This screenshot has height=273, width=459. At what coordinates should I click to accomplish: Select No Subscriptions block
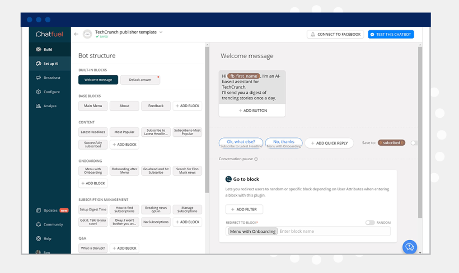point(156,222)
